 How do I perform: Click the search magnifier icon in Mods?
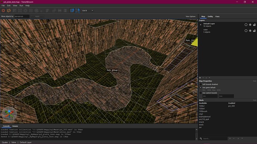201,138
